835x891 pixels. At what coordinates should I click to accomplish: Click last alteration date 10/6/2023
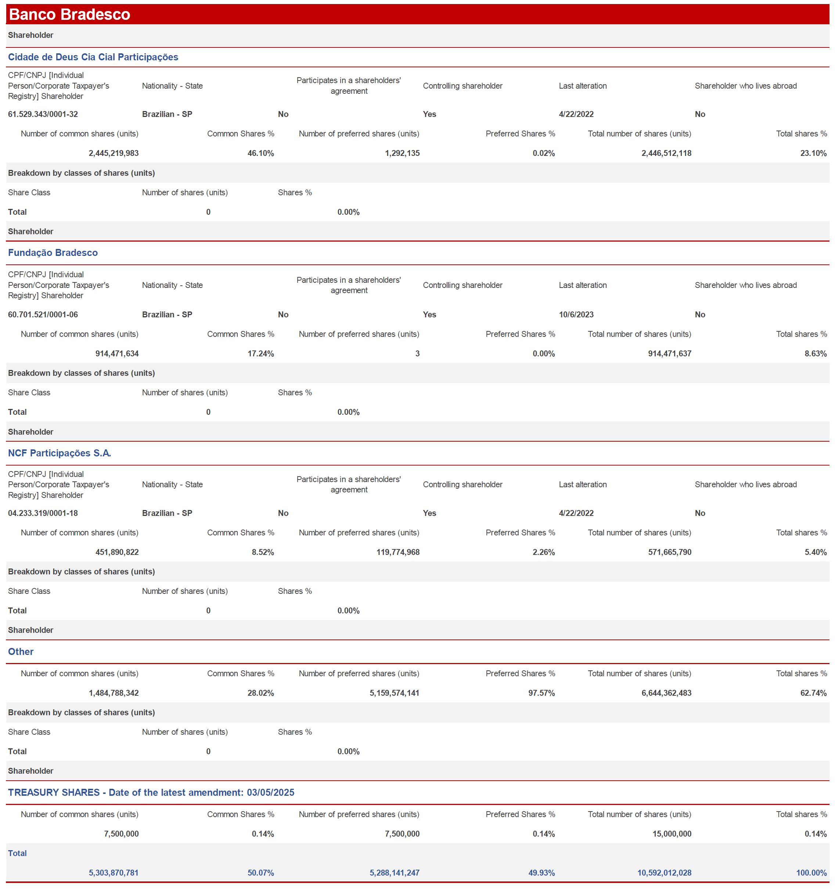tap(576, 315)
